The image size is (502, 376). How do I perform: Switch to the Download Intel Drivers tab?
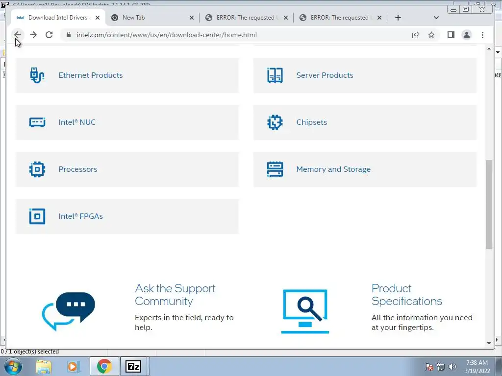click(58, 18)
